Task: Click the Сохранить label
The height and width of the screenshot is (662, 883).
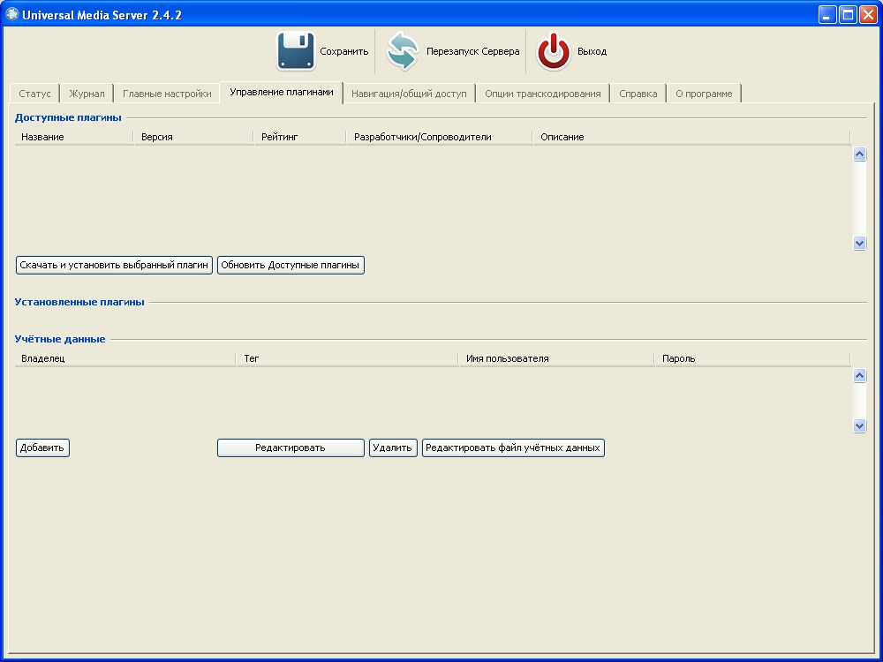Action: click(344, 51)
